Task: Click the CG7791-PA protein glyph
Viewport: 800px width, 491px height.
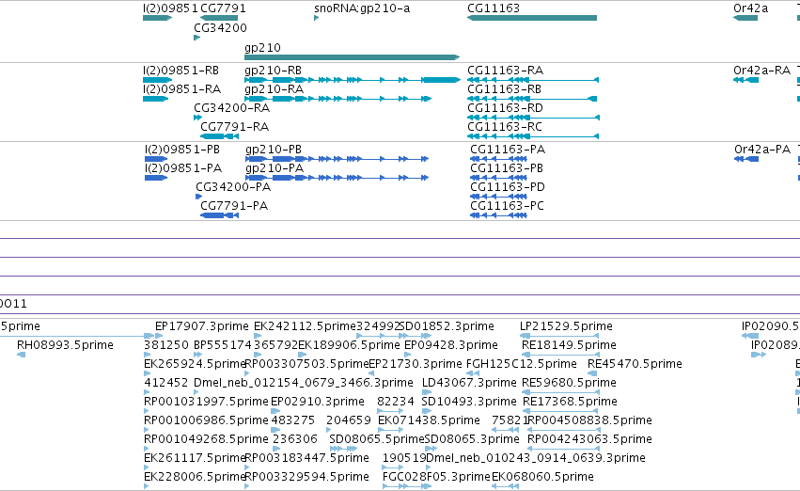Action: tap(219, 215)
